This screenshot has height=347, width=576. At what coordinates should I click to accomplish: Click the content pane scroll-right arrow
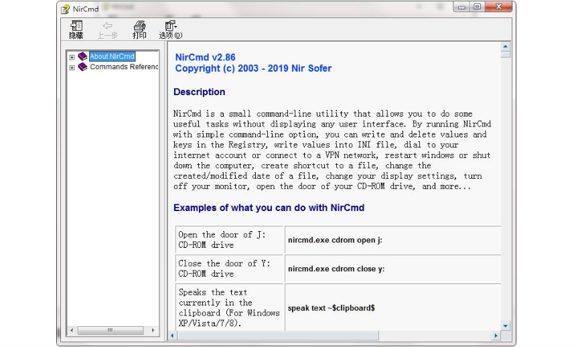(496, 335)
